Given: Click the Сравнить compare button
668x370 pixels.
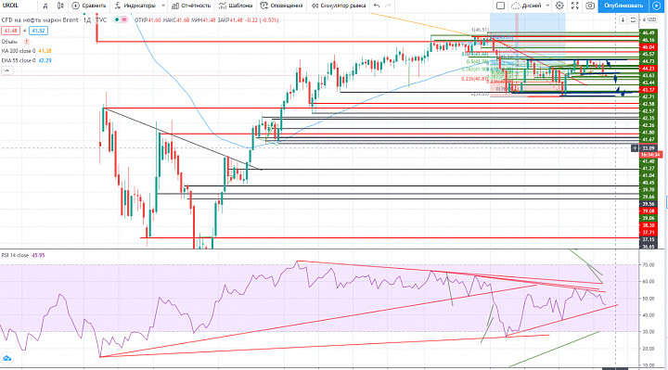Looking at the screenshot, I should click(x=89, y=6).
